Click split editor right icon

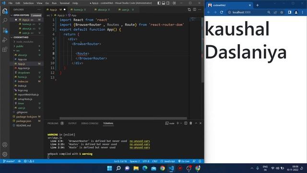[195, 10]
